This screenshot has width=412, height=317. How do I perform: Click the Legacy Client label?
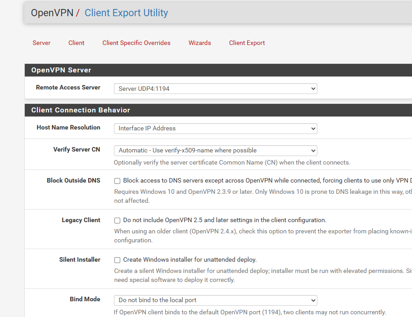pyautogui.click(x=81, y=220)
